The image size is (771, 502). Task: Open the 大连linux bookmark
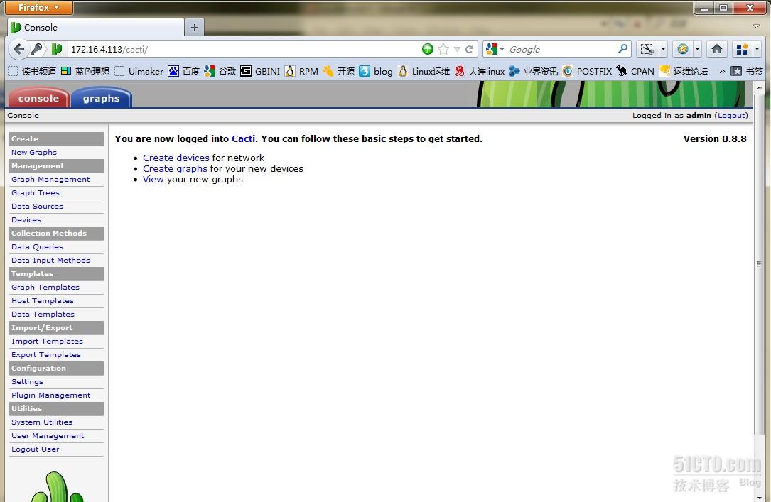pyautogui.click(x=480, y=71)
